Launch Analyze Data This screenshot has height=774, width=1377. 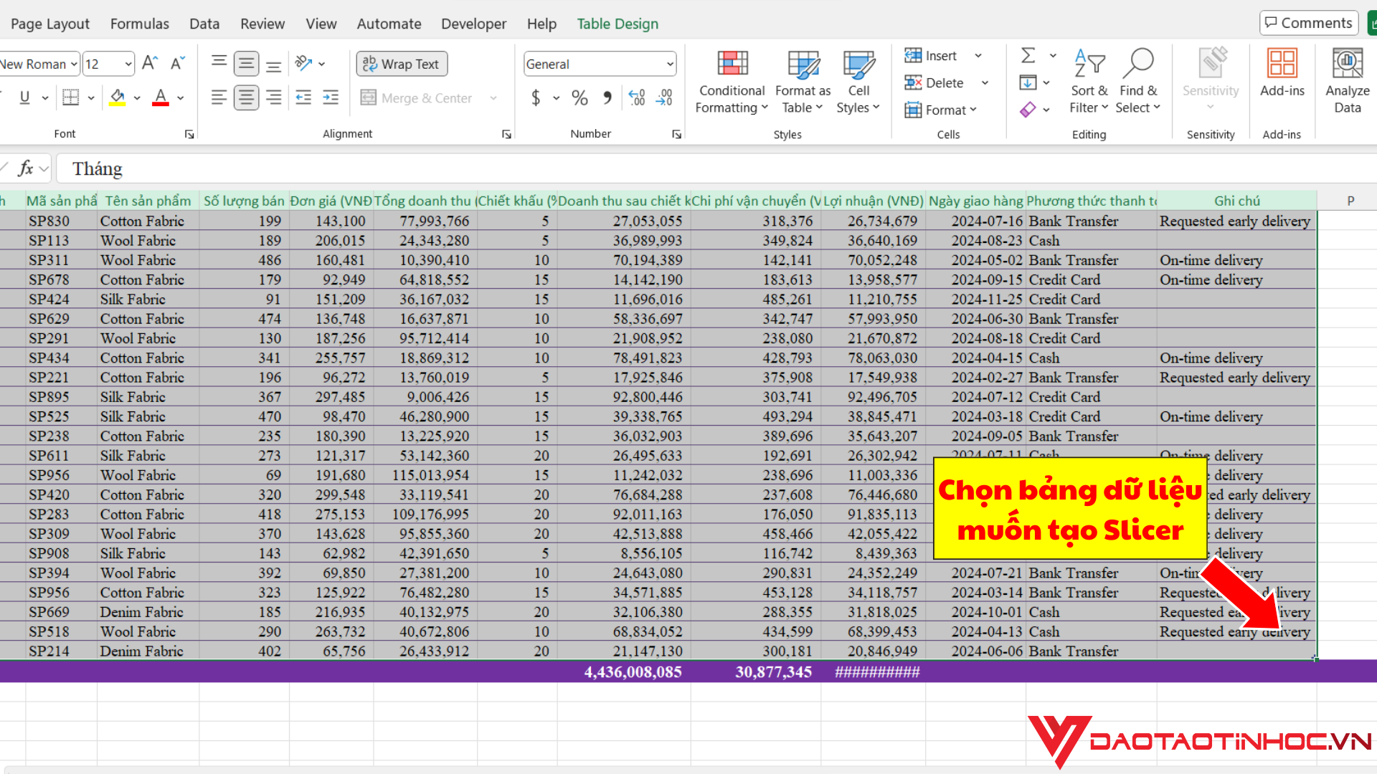[1347, 80]
